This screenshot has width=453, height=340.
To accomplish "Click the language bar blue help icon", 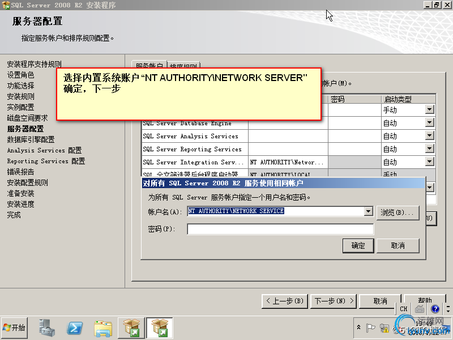I will [x=435, y=309].
